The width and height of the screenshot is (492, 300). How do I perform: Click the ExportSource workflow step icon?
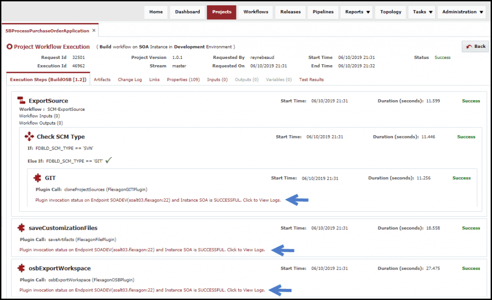(21, 101)
